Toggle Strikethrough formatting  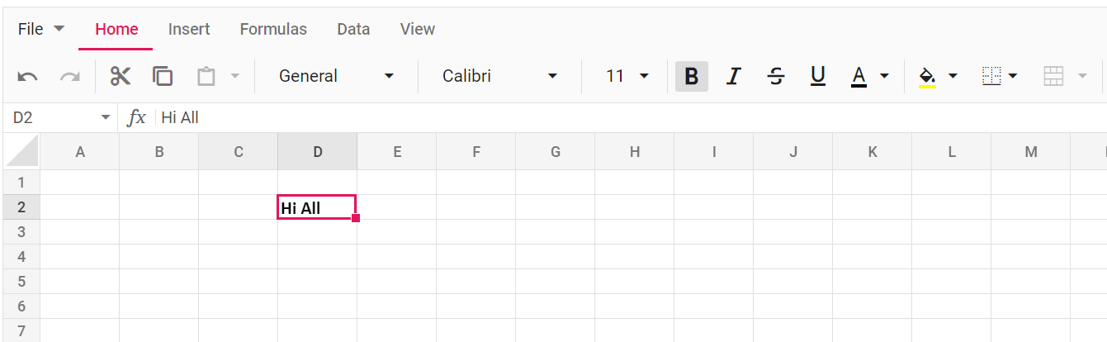click(776, 76)
